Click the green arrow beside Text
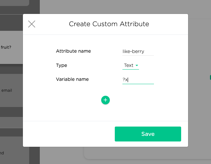Viewport: 211px width, 164px height. (137, 66)
